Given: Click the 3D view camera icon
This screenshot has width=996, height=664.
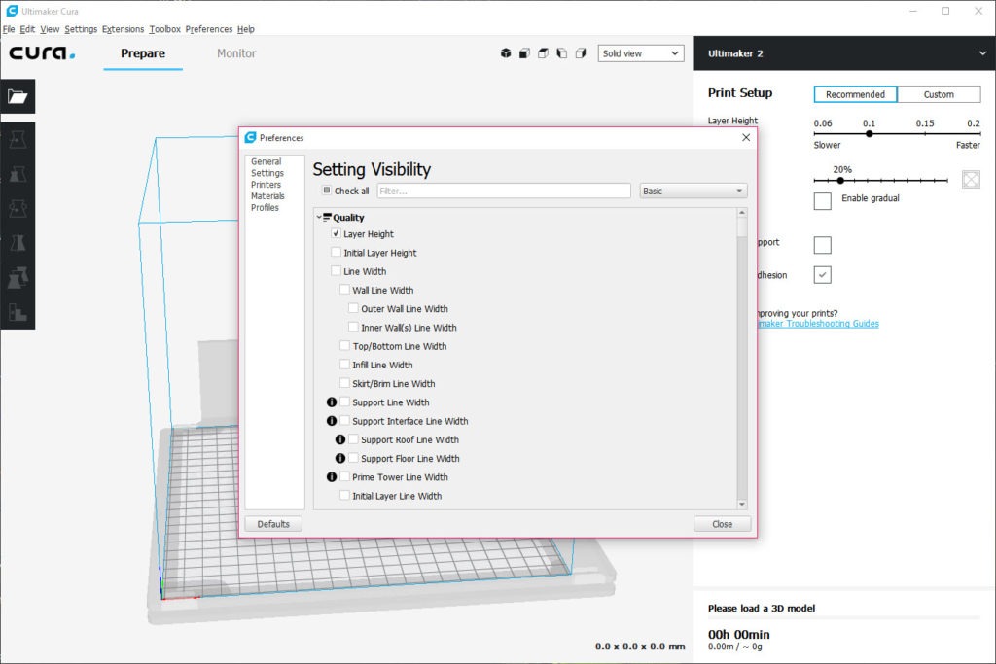Looking at the screenshot, I should [506, 53].
